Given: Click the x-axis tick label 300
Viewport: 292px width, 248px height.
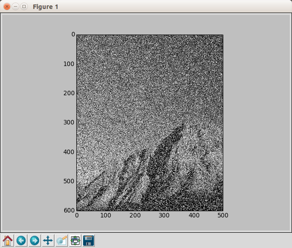Looking at the screenshot, I should 164,216.
